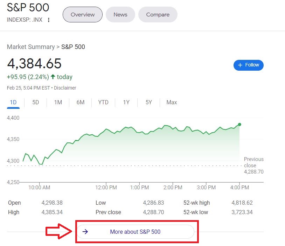
Task: Select the green endpoint dot on the chart
Action: 239,124
